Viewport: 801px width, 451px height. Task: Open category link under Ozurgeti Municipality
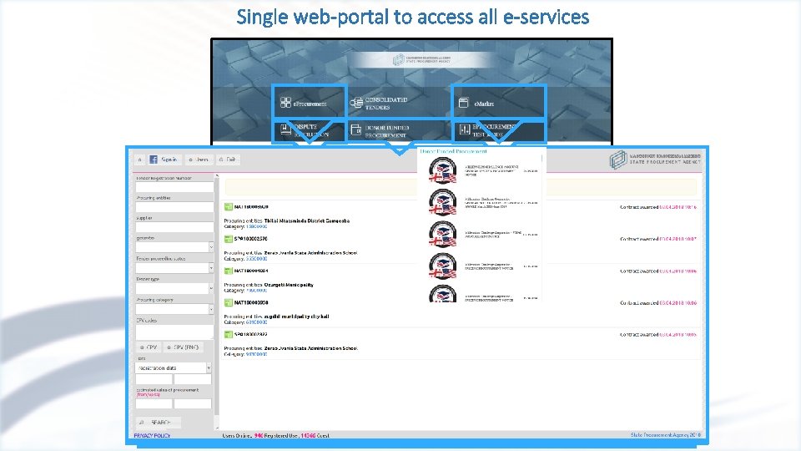(256, 291)
